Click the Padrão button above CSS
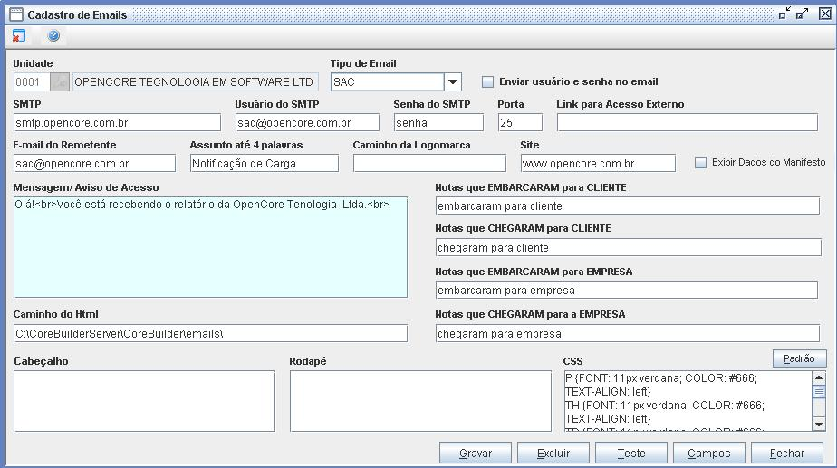This screenshot has width=837, height=468. click(x=799, y=358)
